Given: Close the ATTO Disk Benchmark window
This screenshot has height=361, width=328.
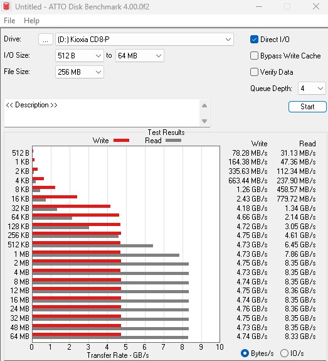Looking at the screenshot, I should pos(316,6).
